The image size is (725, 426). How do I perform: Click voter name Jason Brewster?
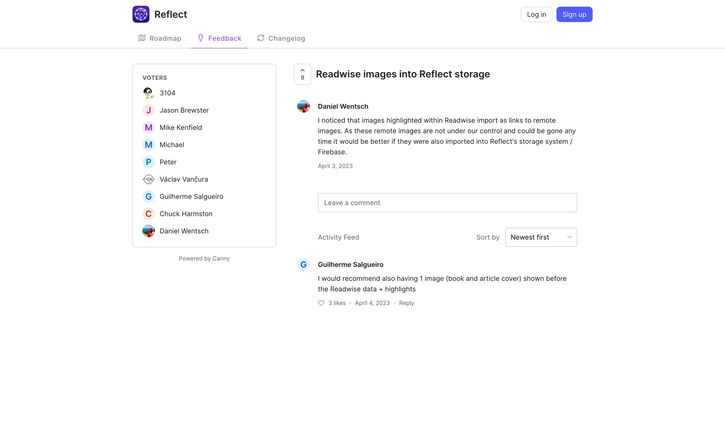[184, 110]
